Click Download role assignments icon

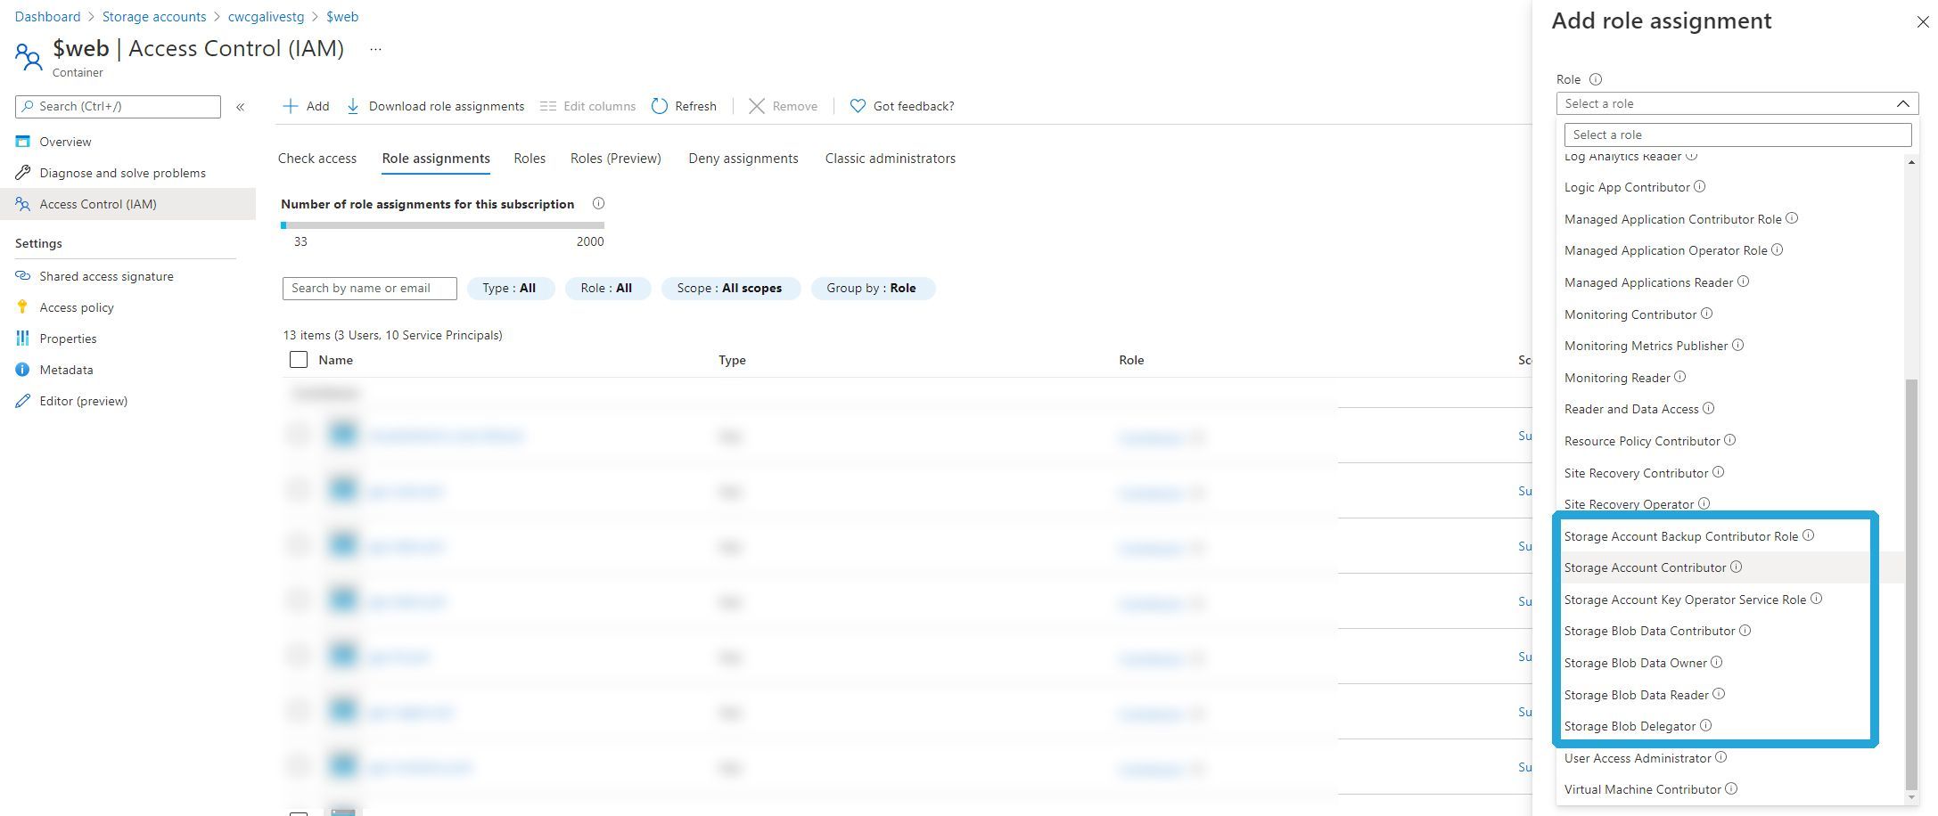353,106
